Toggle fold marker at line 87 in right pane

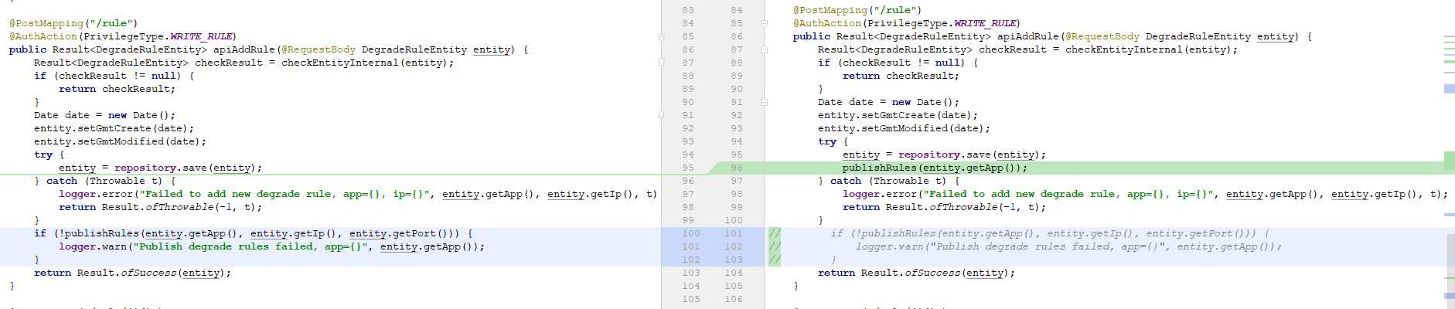coord(764,49)
